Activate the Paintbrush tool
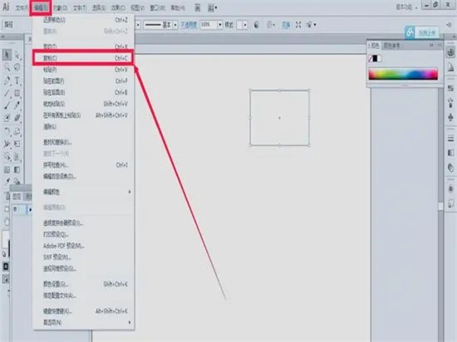 coord(7,105)
